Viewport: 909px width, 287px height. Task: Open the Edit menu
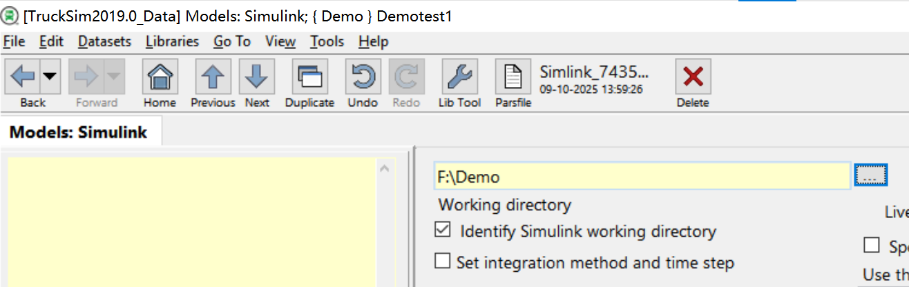(51, 41)
